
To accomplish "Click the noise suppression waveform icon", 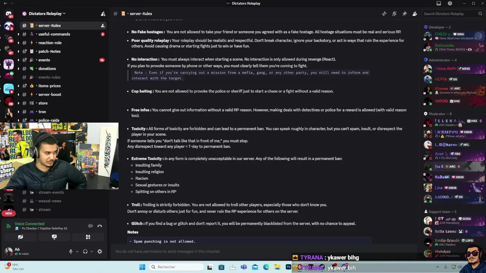I will [x=90, y=226].
